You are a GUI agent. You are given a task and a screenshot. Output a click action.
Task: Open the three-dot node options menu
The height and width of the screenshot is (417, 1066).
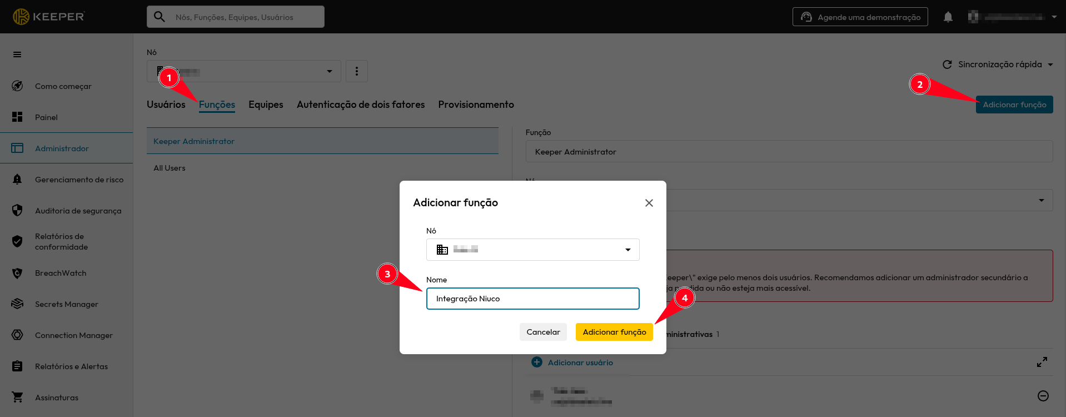click(x=357, y=71)
